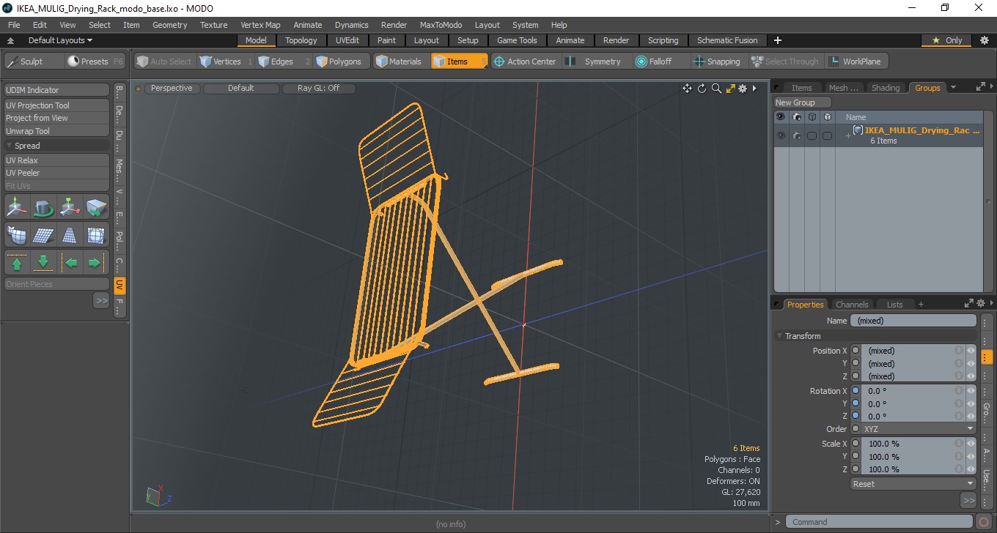Toggle Symmetry in the toolbar
The image size is (997, 533).
595,61
